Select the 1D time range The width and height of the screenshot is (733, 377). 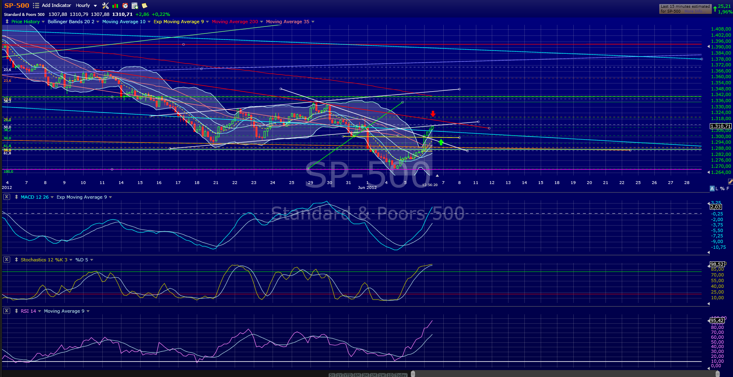click(390, 375)
